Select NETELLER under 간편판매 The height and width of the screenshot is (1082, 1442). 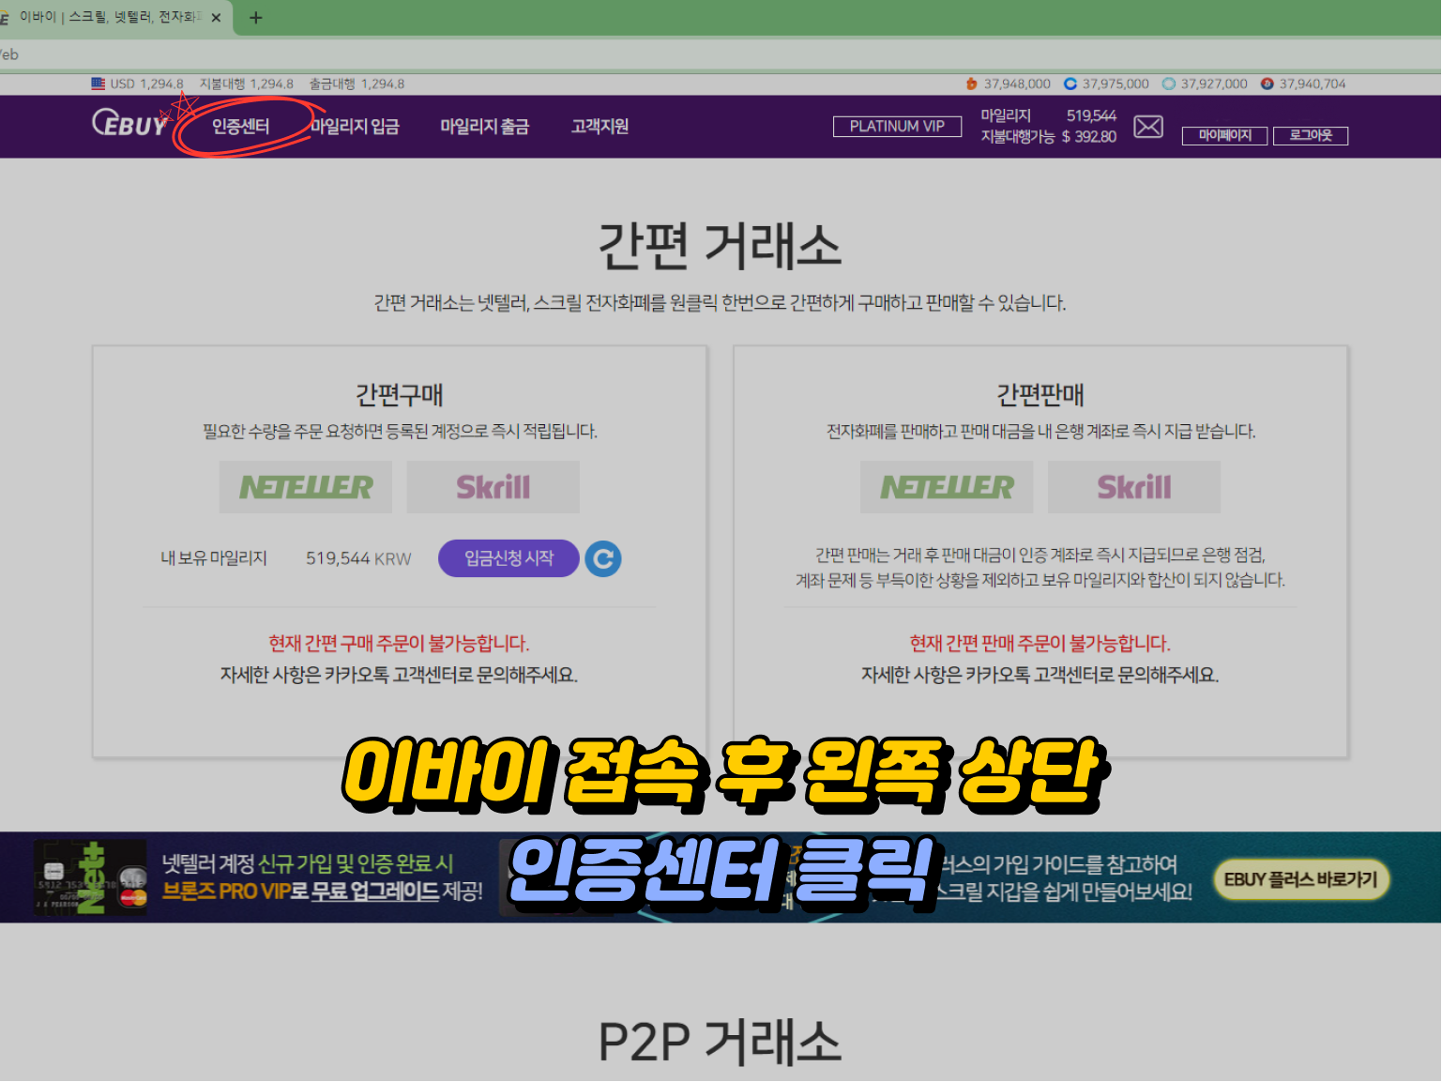coord(947,487)
